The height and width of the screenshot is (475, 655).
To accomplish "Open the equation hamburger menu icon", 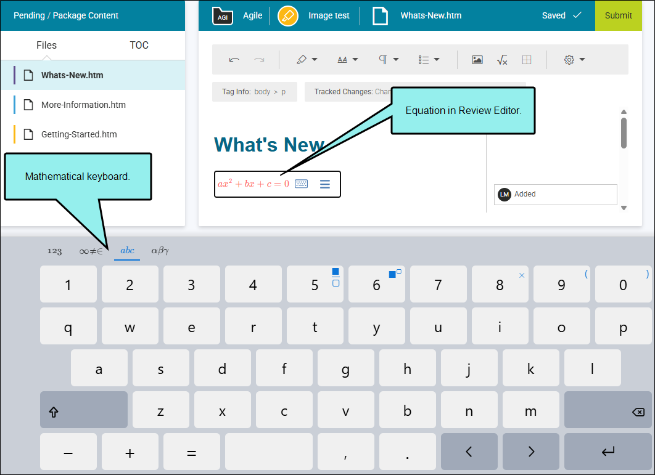I will coord(325,184).
